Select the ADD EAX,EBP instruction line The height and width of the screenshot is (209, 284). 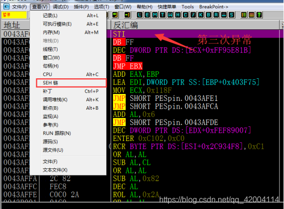pyautogui.click(x=136, y=74)
